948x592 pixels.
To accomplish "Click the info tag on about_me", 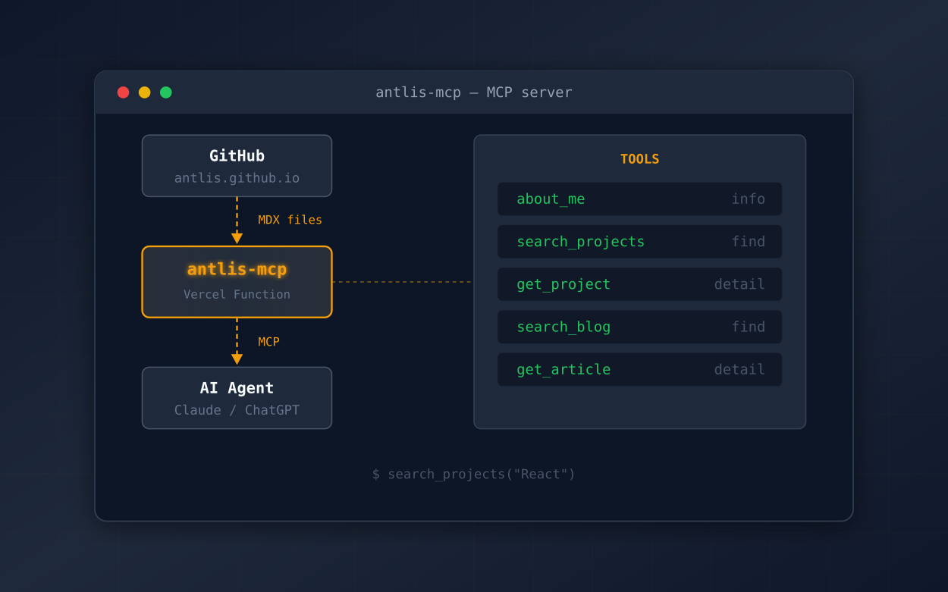I will [748, 199].
